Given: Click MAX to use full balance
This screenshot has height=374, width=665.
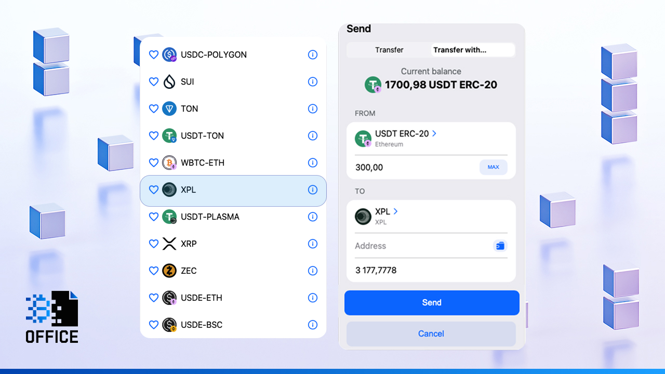Looking at the screenshot, I should point(494,167).
